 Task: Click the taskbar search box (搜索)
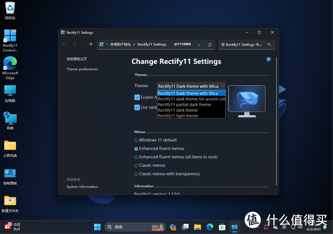pyautogui.click(x=135, y=227)
